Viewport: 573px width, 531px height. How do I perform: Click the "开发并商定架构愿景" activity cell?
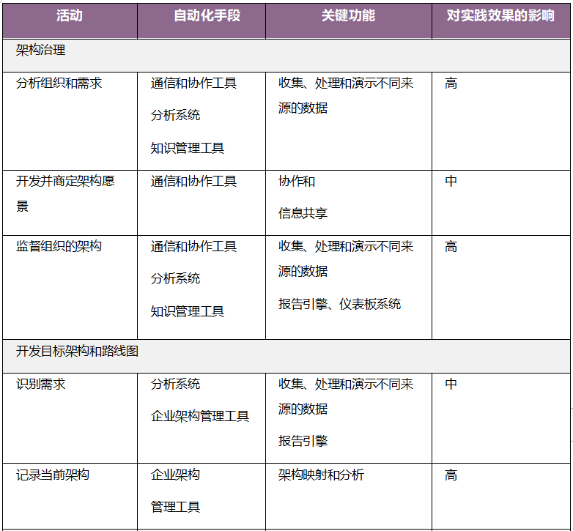click(x=64, y=182)
